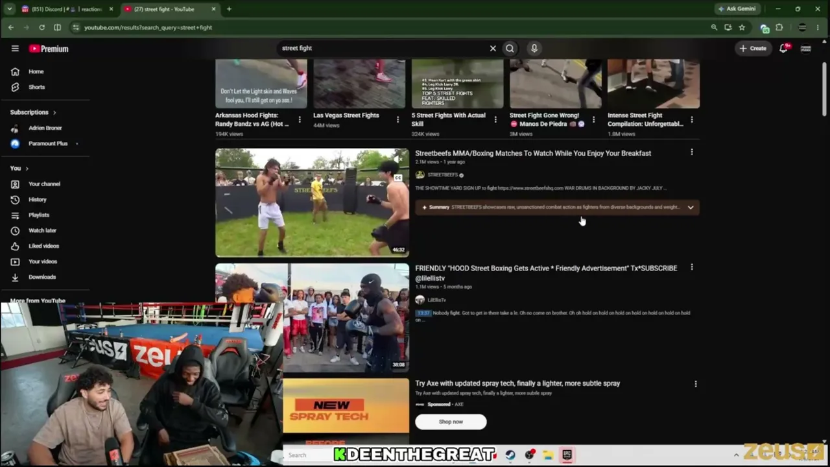Click the Downloads arrow icon
Image resolution: width=830 pixels, height=467 pixels.
[x=15, y=277]
